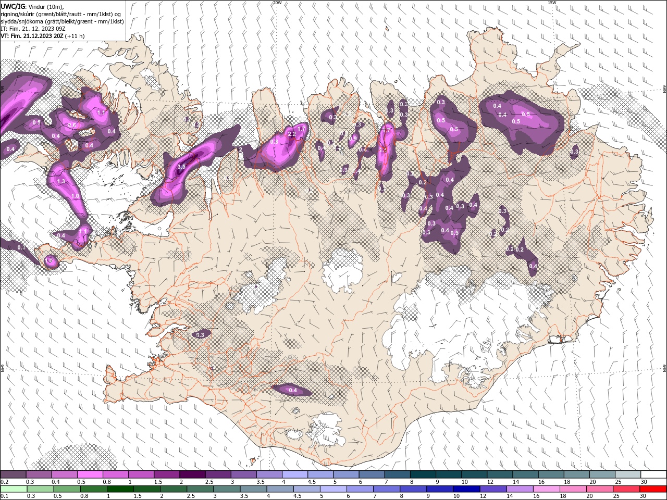Click the top-row swatch between 12 and 14

point(499,474)
